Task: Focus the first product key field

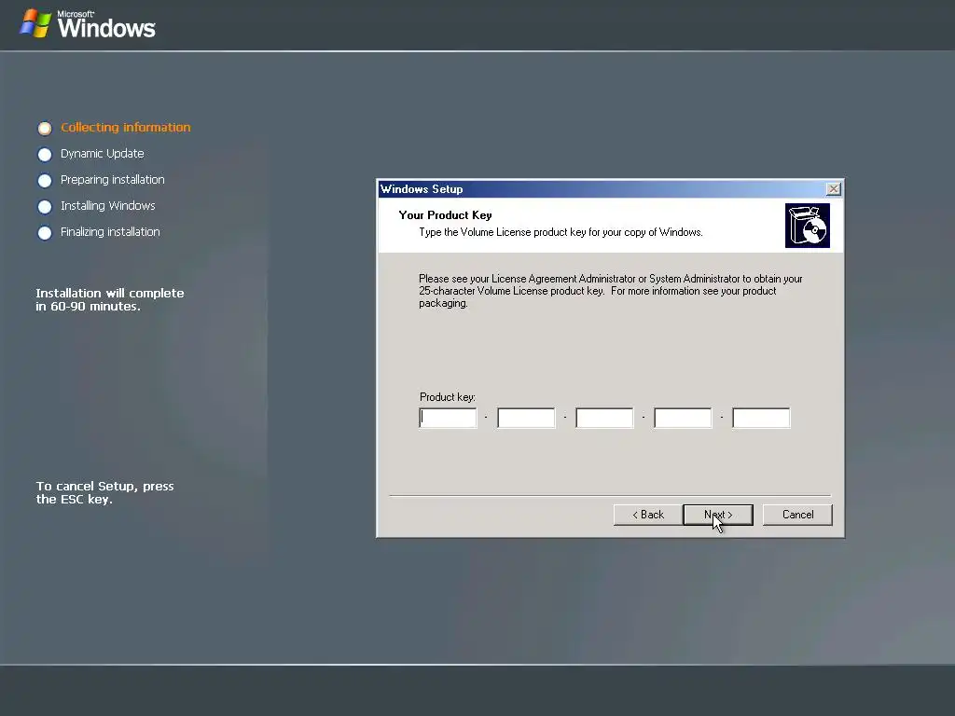Action: (x=449, y=418)
